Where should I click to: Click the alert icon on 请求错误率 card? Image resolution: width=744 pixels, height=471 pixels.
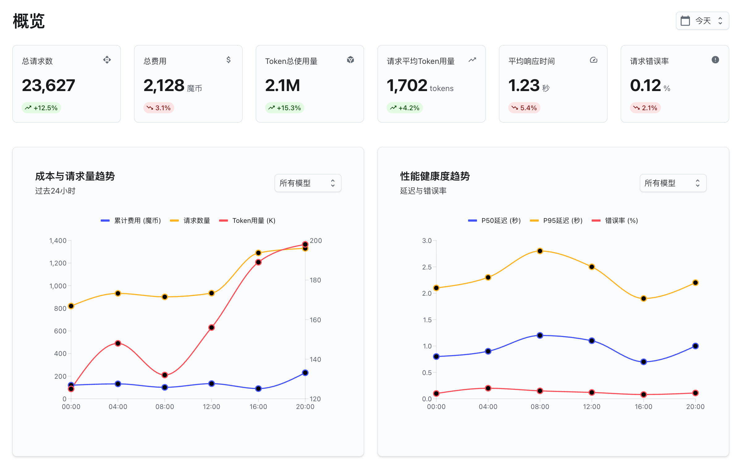pos(715,60)
